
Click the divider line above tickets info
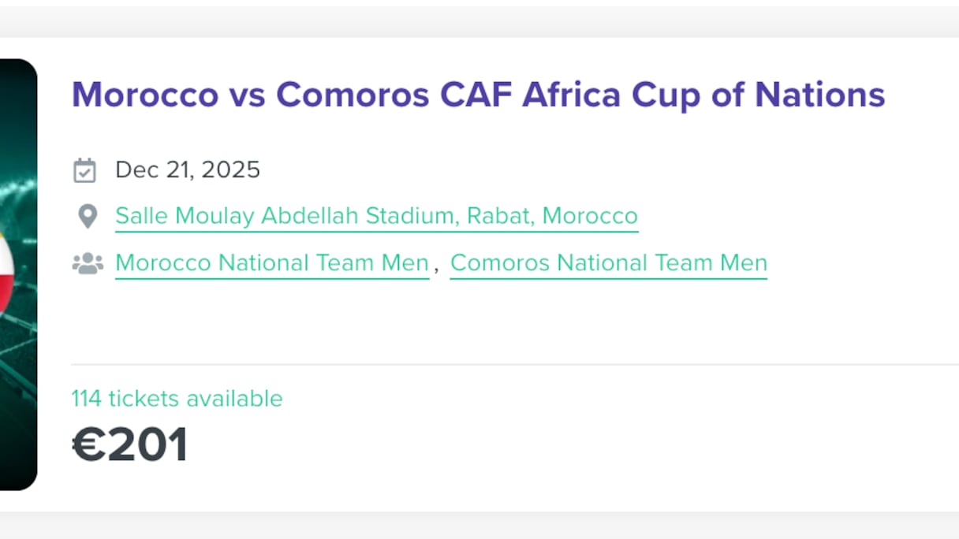coord(513,365)
